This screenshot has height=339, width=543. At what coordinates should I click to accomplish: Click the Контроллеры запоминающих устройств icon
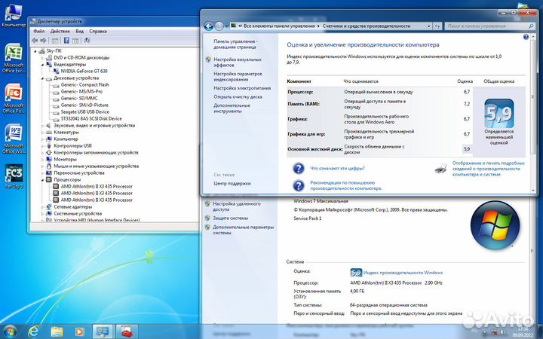49,152
